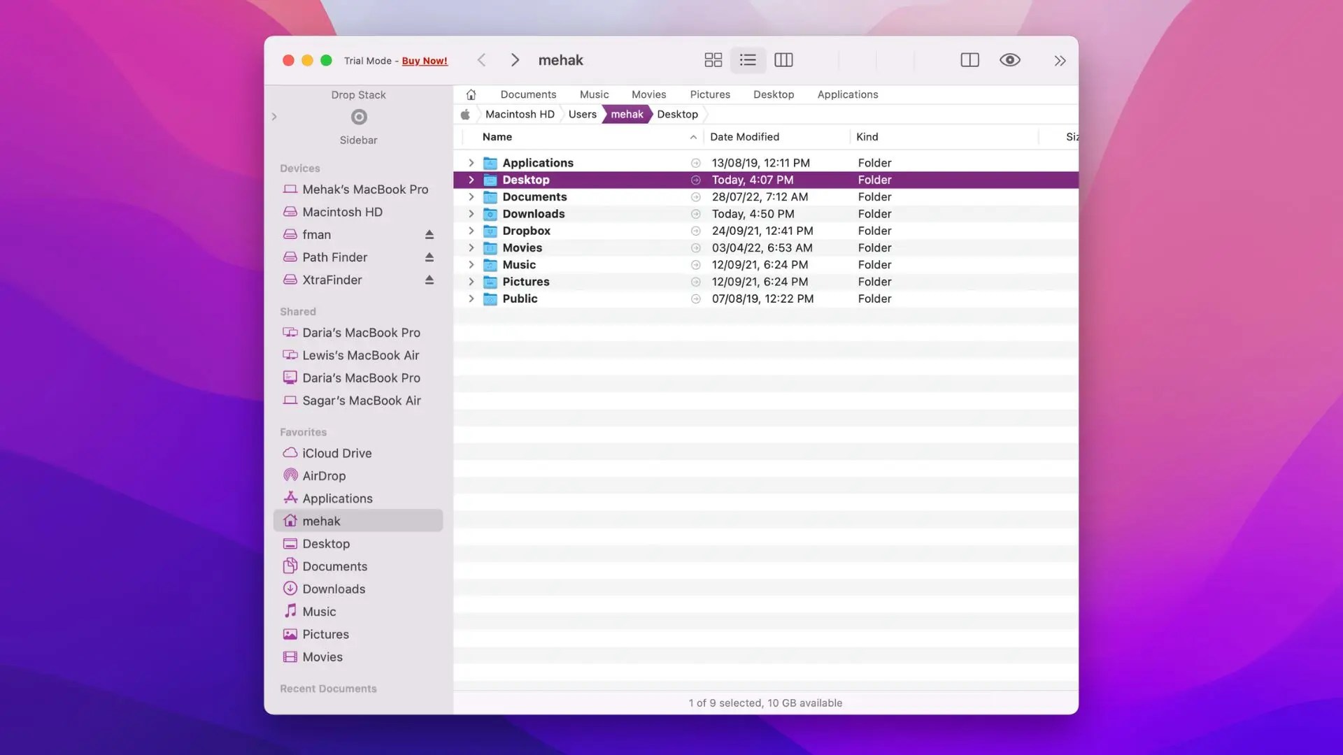This screenshot has width=1343, height=755.
Task: Eject the XtraFinder disk image
Action: pos(429,280)
